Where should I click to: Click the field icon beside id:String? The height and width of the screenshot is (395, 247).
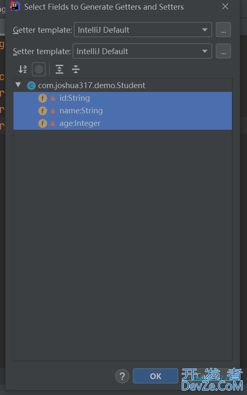click(42, 98)
